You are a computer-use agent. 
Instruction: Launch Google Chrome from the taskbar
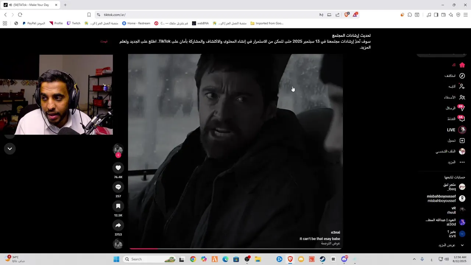click(x=193, y=259)
